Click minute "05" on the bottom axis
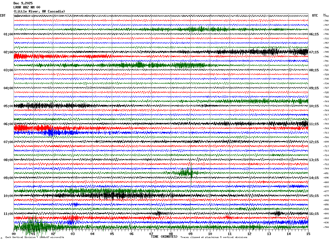Image resolution: width=330 pixels, height=241 pixels. (x=112, y=234)
